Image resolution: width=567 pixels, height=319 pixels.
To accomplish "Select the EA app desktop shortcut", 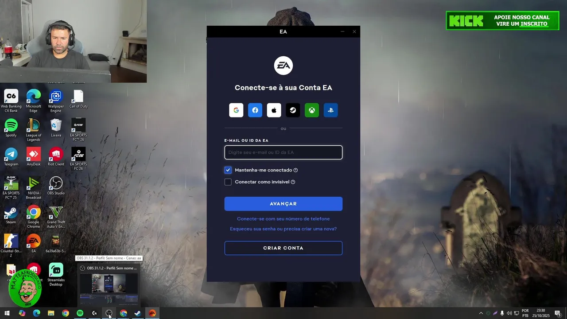I will point(34,244).
